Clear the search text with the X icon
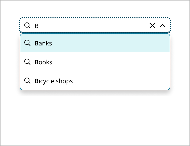190x146 pixels. point(152,26)
